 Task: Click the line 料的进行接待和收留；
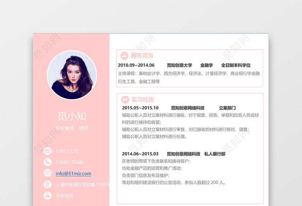click(142, 122)
